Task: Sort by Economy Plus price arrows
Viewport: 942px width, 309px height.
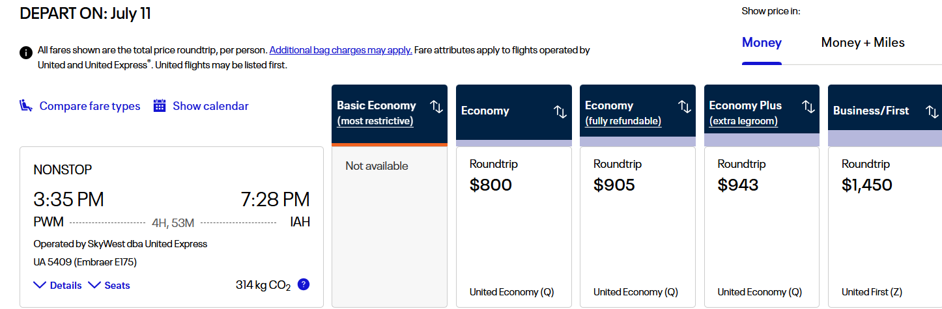Action: tap(808, 107)
